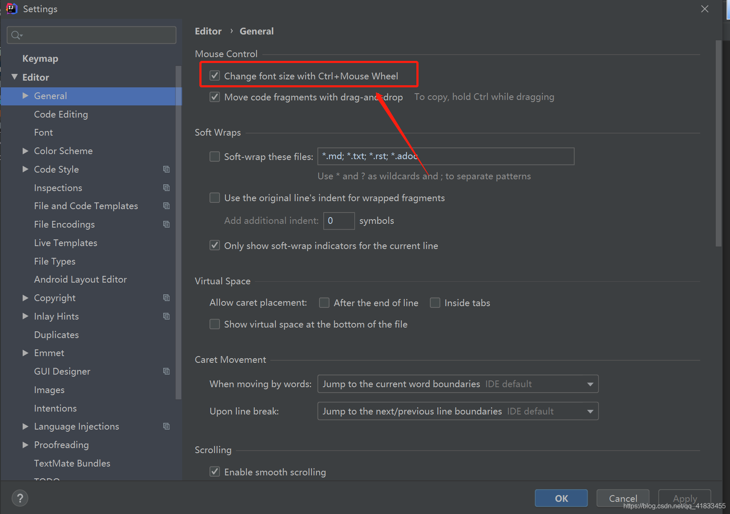The width and height of the screenshot is (730, 514).
Task: Close the Settings dialog with X
Action: click(705, 9)
